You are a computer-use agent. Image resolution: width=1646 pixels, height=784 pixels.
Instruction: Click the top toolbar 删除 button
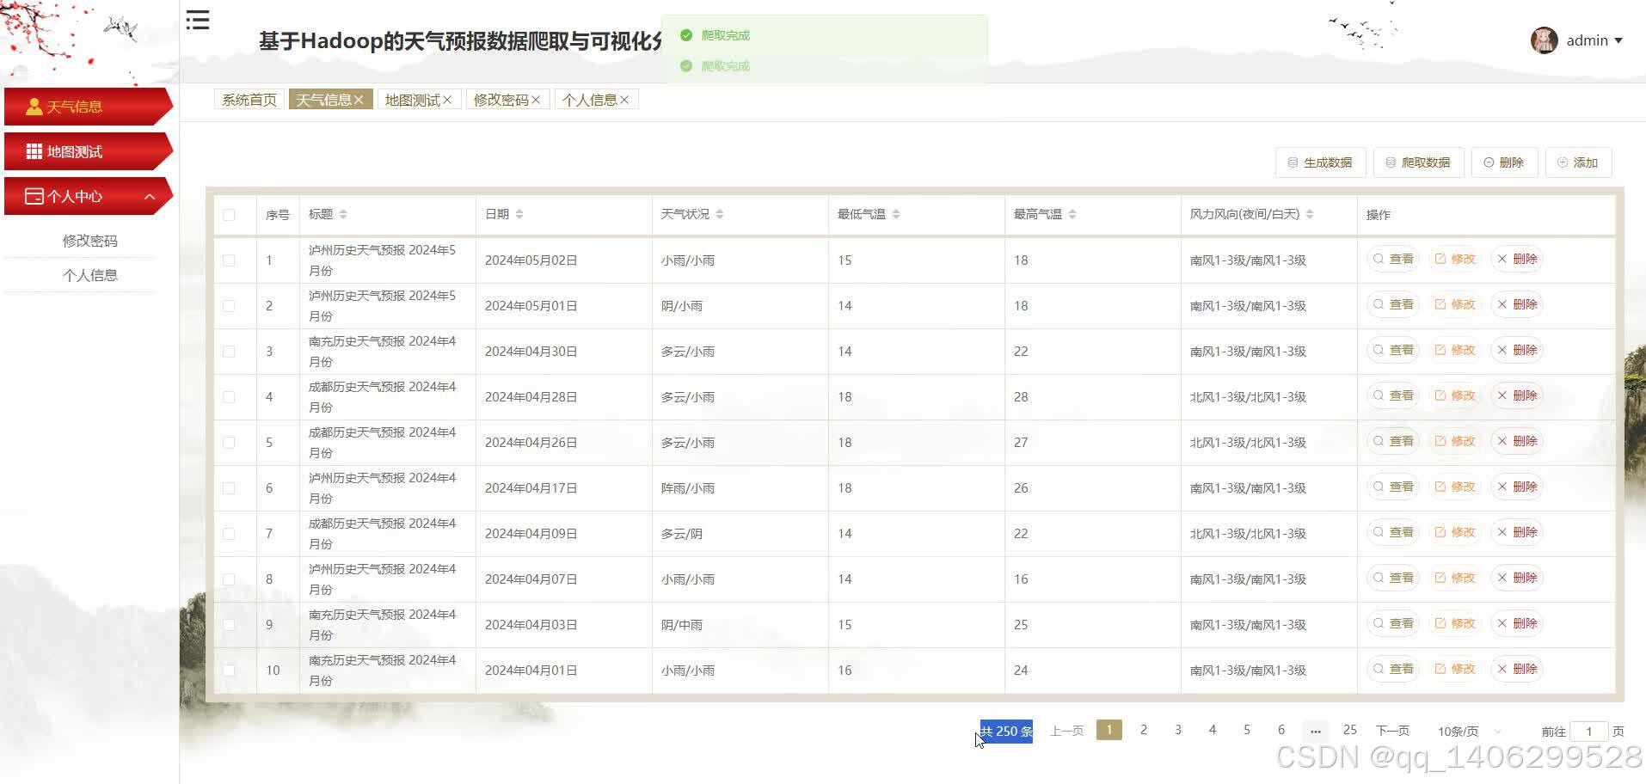[x=1504, y=162]
